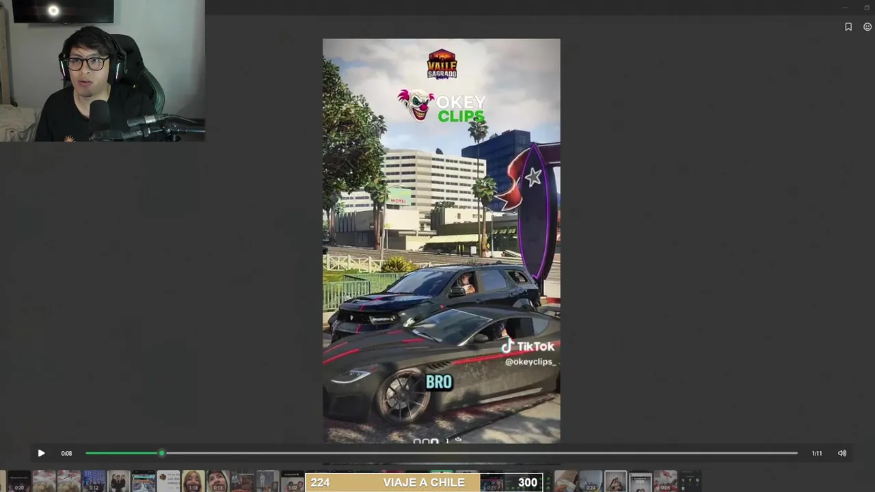This screenshot has width=875, height=492.
Task: Click the green playhead on the progress bar
Action: (x=161, y=453)
